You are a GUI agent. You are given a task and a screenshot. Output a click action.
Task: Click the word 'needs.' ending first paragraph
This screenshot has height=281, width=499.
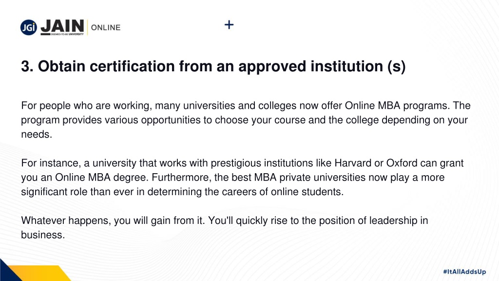tap(37, 135)
